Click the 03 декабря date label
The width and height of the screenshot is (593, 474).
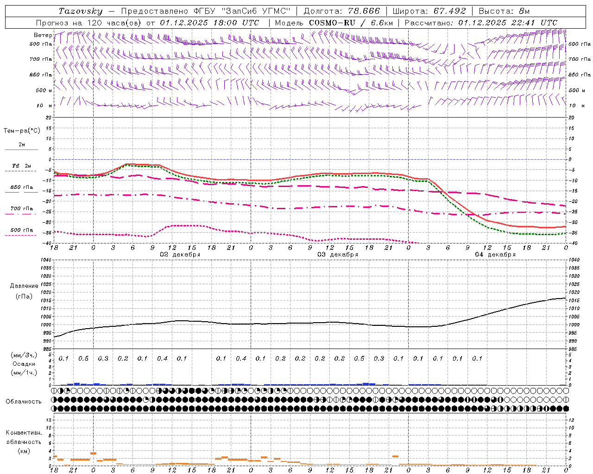pos(338,255)
